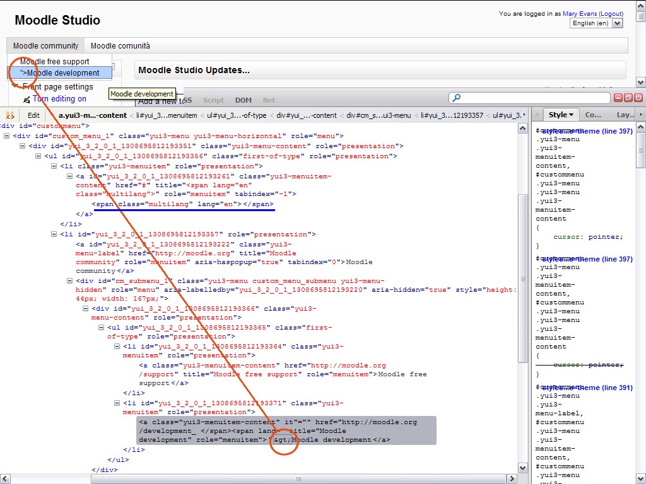Click HTML panel horizontal scrollbar left arrow

(x=4, y=479)
